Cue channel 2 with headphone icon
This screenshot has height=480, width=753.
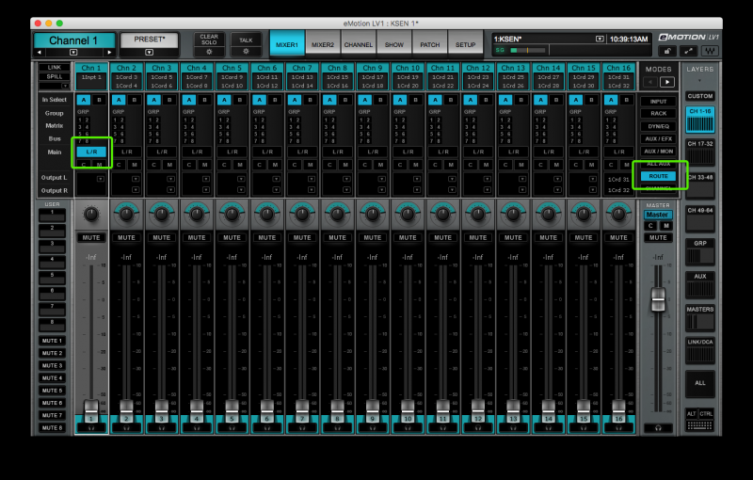click(x=126, y=427)
